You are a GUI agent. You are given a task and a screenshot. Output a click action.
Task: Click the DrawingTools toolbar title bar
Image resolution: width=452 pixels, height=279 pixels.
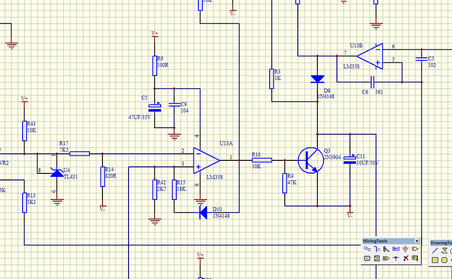441,243
